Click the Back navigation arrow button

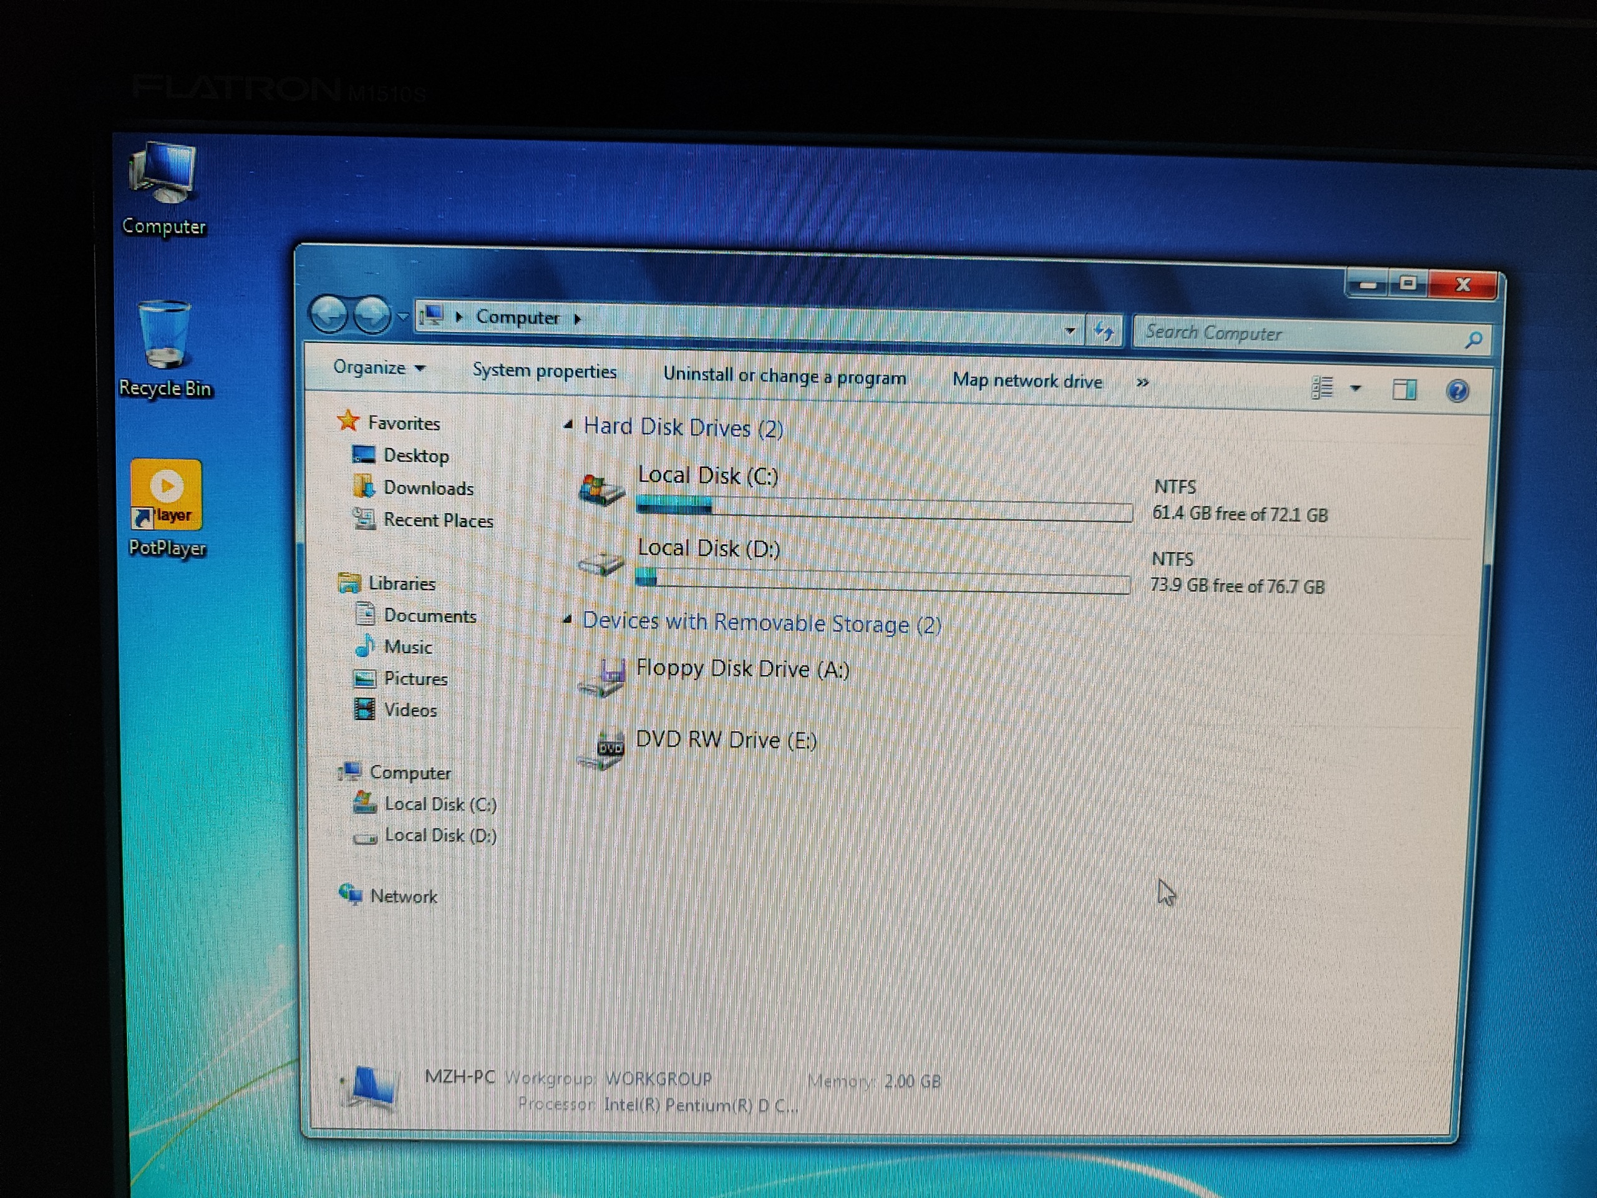click(x=329, y=314)
